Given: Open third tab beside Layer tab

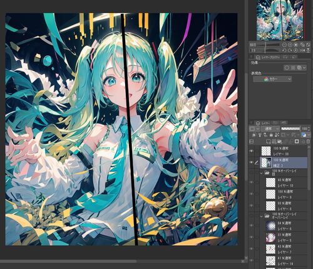Looking at the screenshot, I should [x=283, y=123].
